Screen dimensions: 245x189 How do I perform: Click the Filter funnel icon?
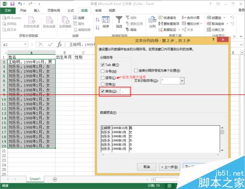tap(119, 20)
